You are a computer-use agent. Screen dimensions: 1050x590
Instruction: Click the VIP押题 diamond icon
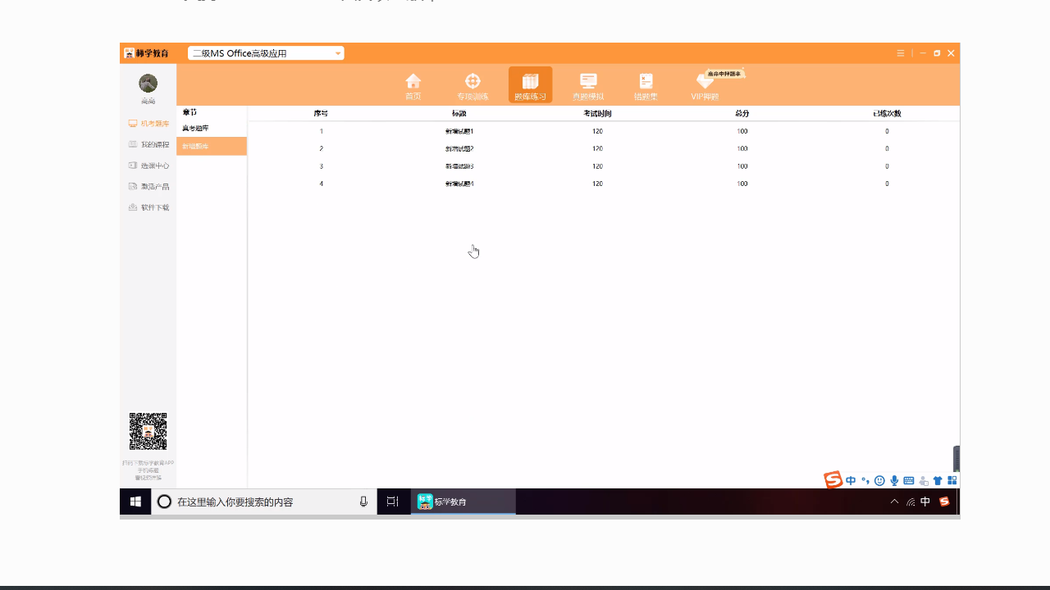[705, 82]
